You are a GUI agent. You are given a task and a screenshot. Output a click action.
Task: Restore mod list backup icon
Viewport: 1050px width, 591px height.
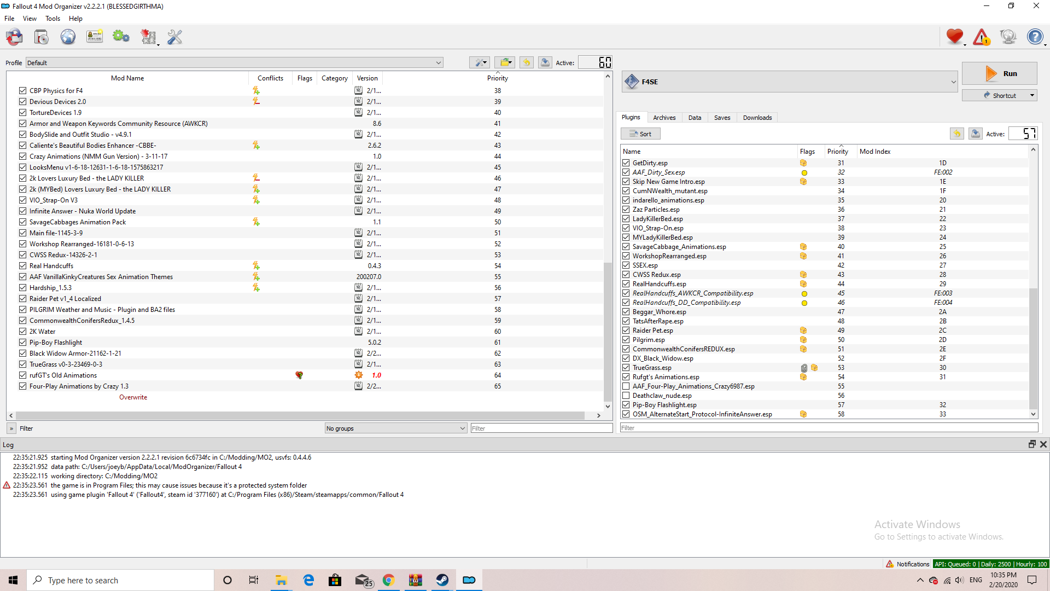click(x=527, y=62)
